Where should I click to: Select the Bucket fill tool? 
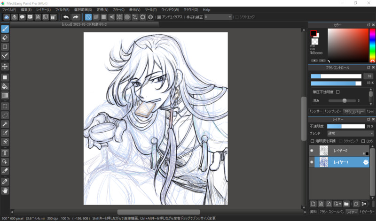[5, 86]
